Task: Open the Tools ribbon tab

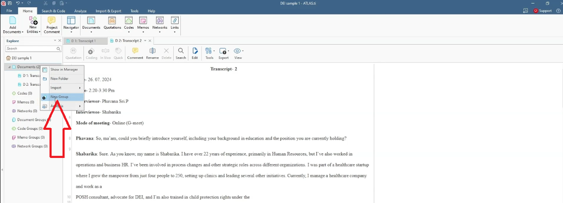Action: [x=135, y=11]
